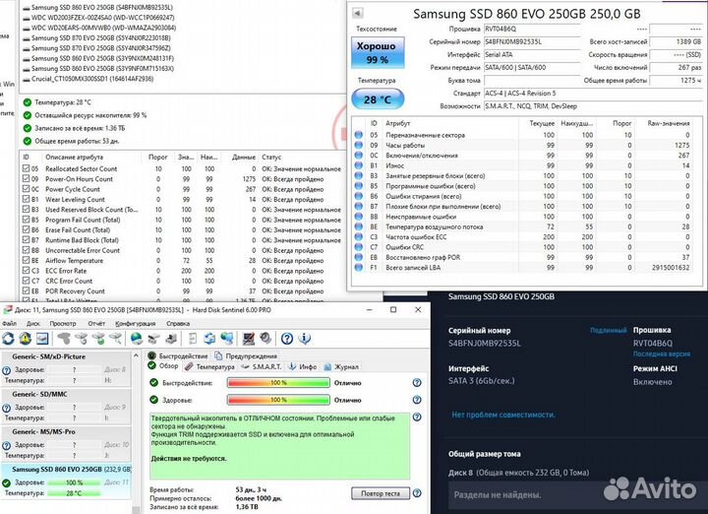Click the refresh arrows icon in Hard Disk Sentinel toolbar
This screenshot has width=708, height=514.
(8, 338)
